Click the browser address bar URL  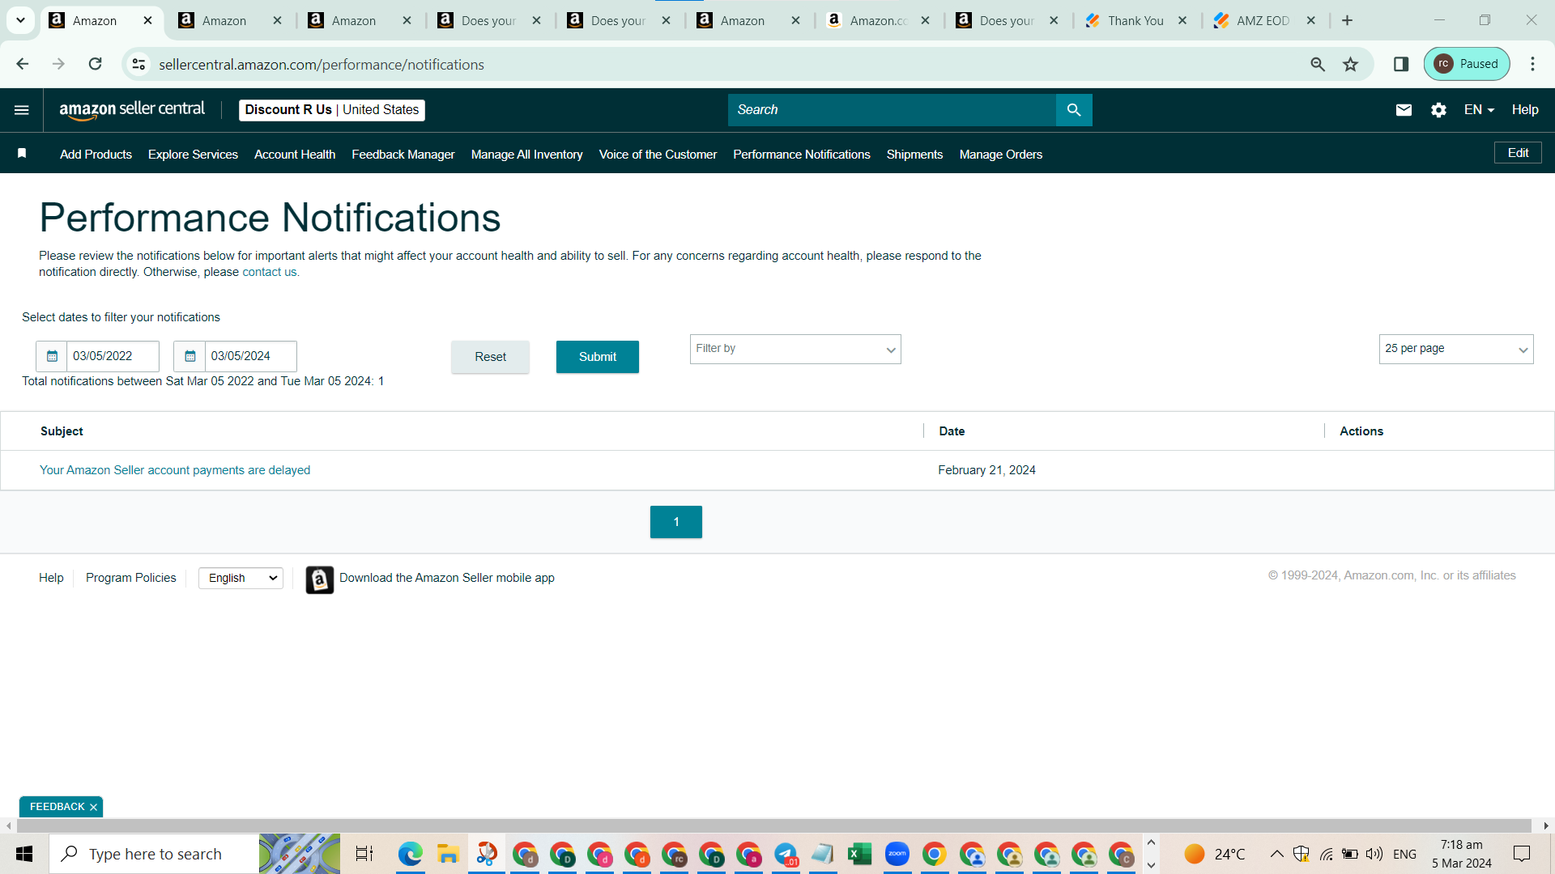click(x=322, y=65)
